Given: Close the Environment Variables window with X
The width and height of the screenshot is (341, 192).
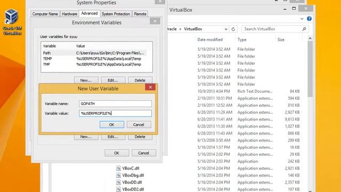Looking at the screenshot, I should pos(155,21).
